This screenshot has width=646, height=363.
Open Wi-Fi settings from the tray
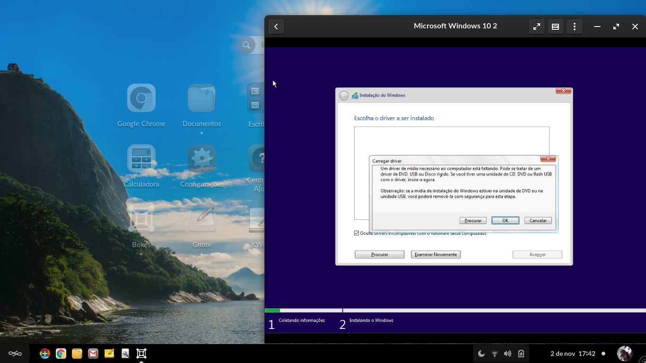click(x=495, y=354)
